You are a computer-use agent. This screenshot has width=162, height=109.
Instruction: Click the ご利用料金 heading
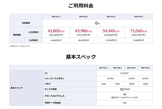(81, 5)
